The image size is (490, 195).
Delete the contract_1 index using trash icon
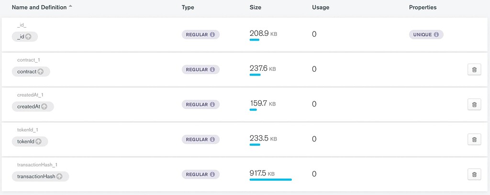tap(474, 70)
